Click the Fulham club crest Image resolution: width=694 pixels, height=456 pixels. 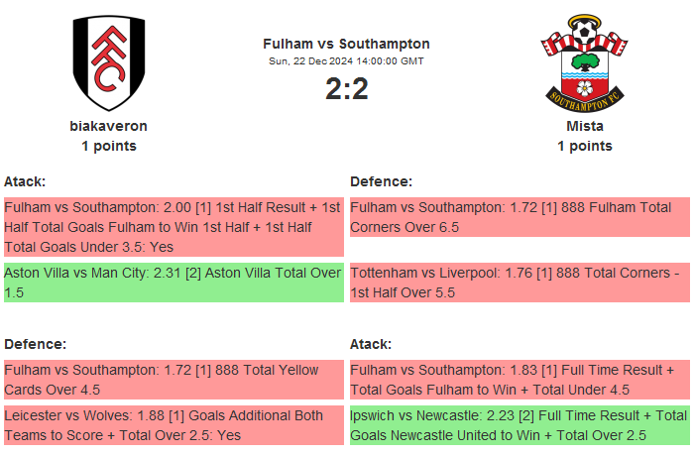(108, 62)
